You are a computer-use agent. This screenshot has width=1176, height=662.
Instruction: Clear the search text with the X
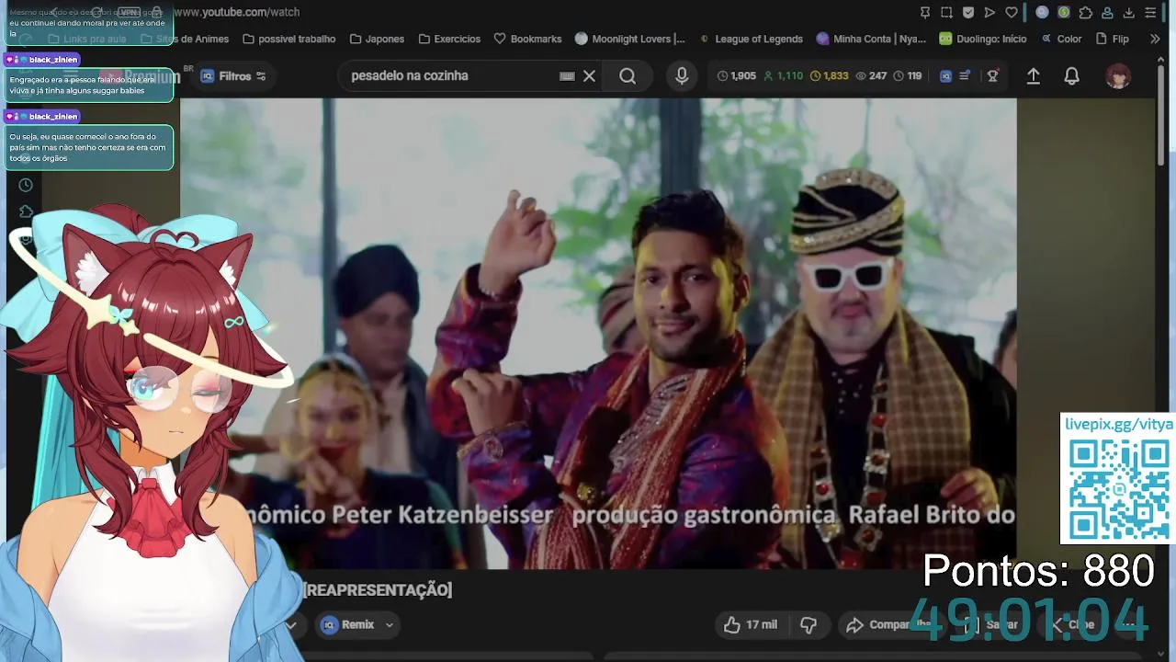click(589, 76)
